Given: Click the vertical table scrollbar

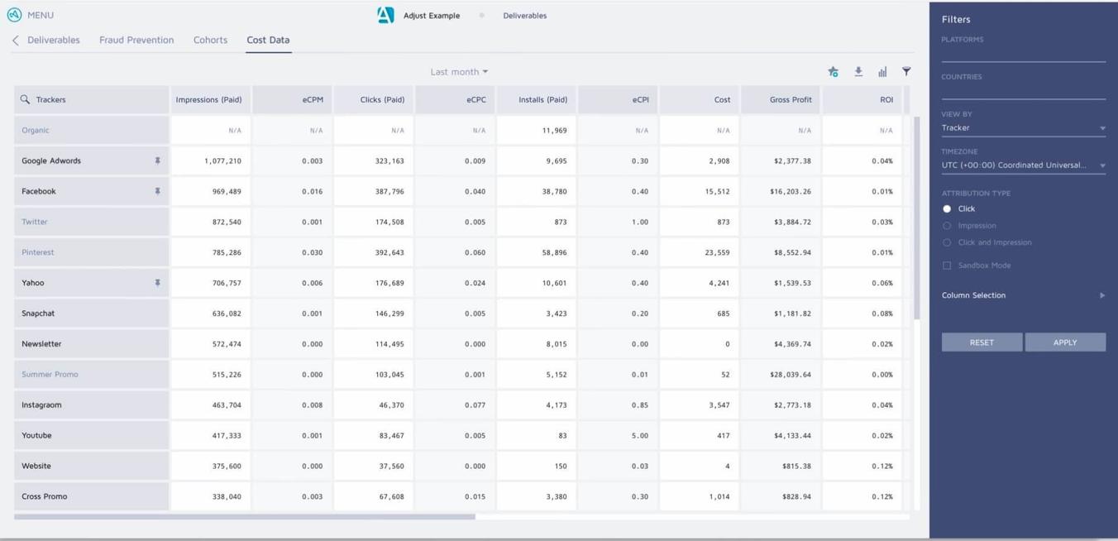Looking at the screenshot, I should click(x=917, y=218).
